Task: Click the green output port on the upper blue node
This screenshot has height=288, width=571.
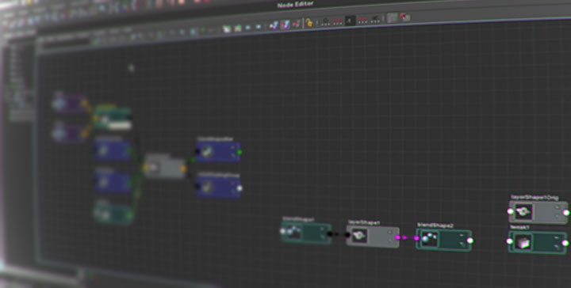Action: pos(239,152)
